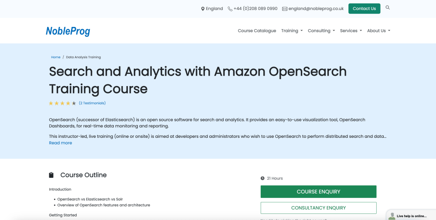Click the NobleProg logo
The height and width of the screenshot is (220, 436).
coord(68,31)
